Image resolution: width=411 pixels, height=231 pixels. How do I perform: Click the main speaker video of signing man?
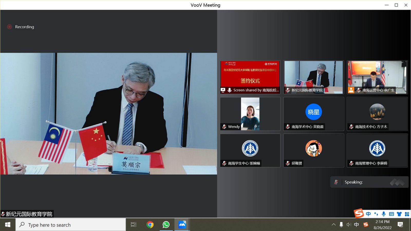pyautogui.click(x=109, y=114)
